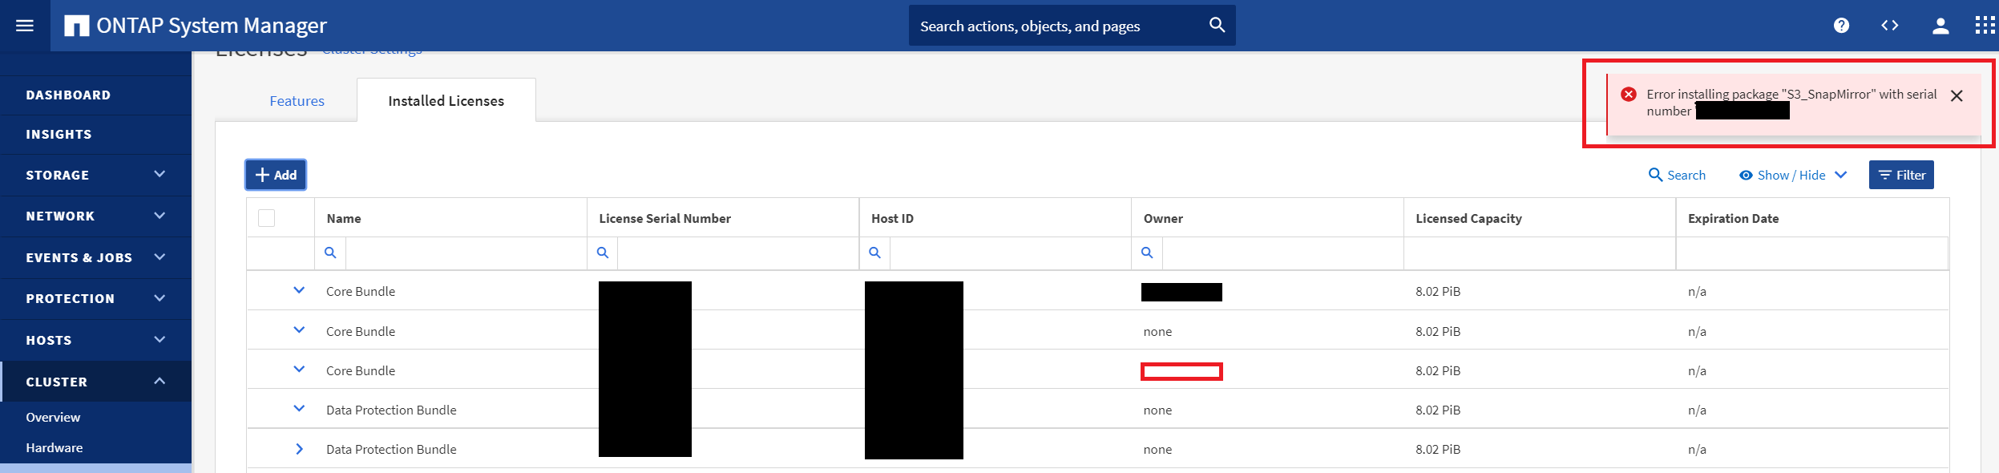
Task: Open the hamburger navigation menu
Action: pos(25,26)
